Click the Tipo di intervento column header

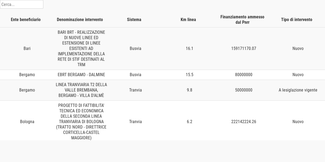coord(297,19)
